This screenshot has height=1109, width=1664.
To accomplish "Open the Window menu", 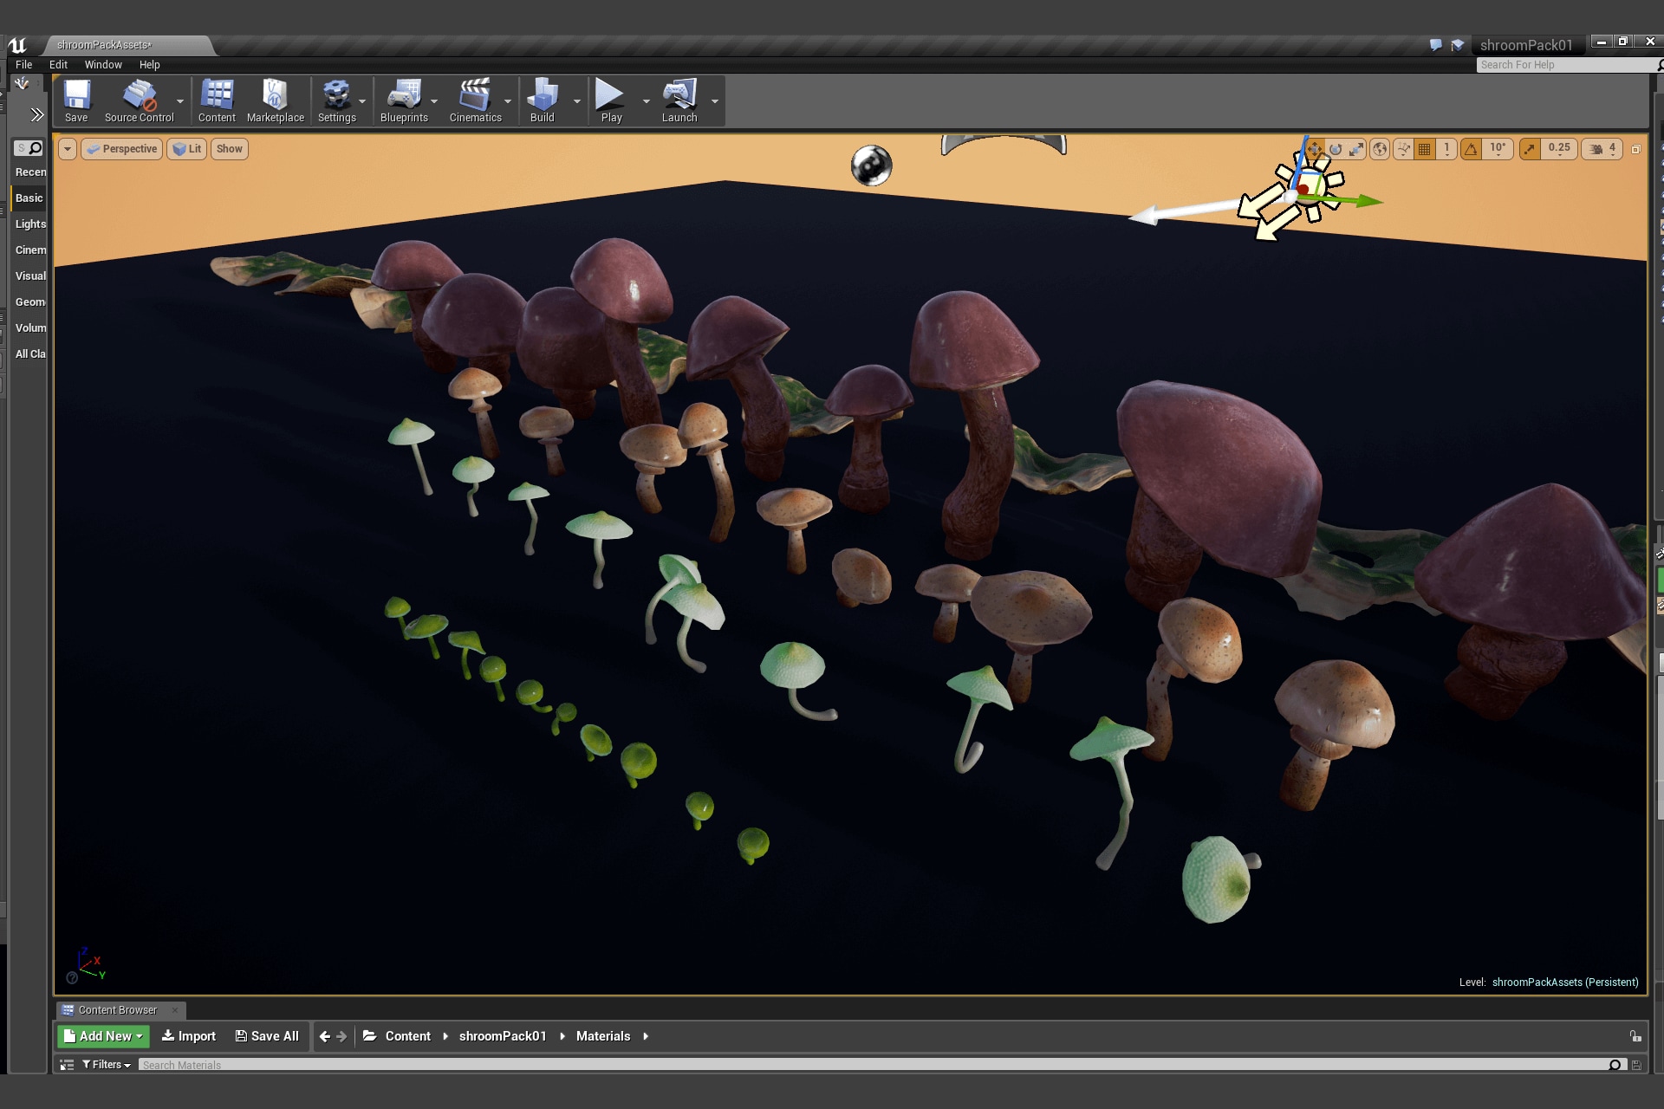I will click(103, 65).
